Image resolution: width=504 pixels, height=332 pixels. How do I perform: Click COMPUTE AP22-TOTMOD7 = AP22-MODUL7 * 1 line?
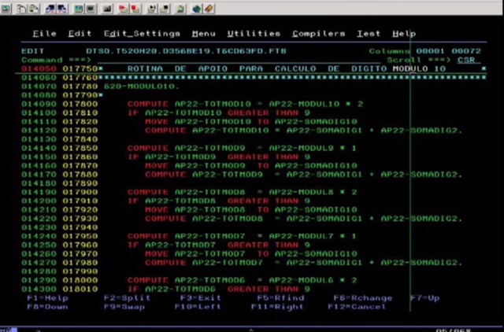pyautogui.click(x=242, y=236)
